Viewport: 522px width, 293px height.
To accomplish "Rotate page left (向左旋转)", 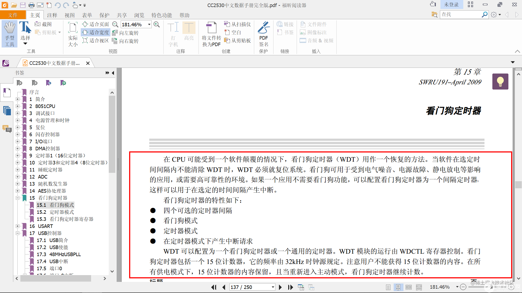I will coord(125,33).
